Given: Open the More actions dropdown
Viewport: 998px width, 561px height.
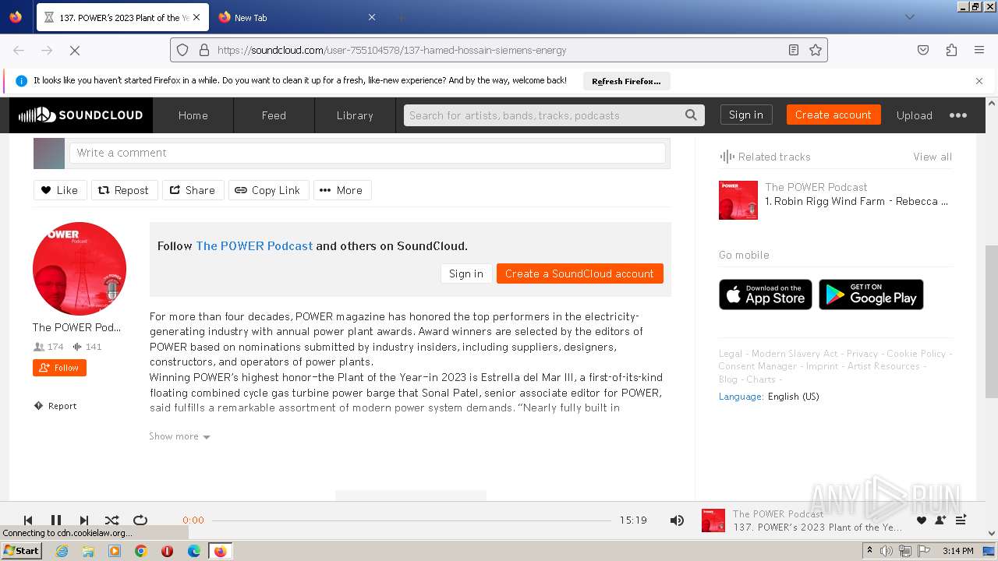Looking at the screenshot, I should (x=342, y=190).
